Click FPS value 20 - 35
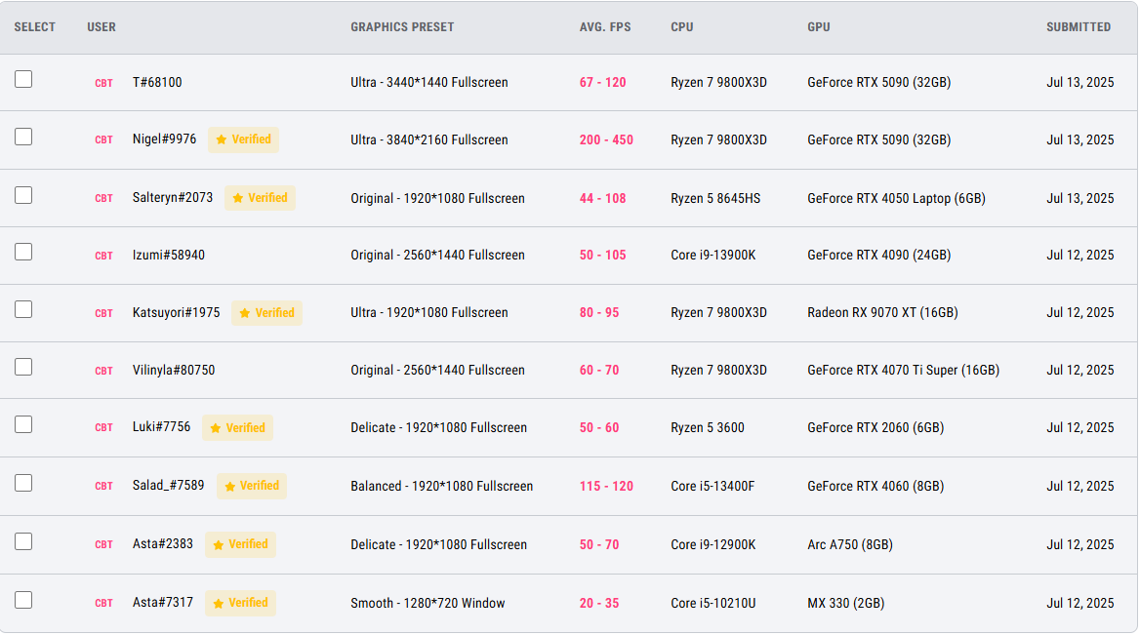Screen dimensions: 1140x635 tap(599, 603)
